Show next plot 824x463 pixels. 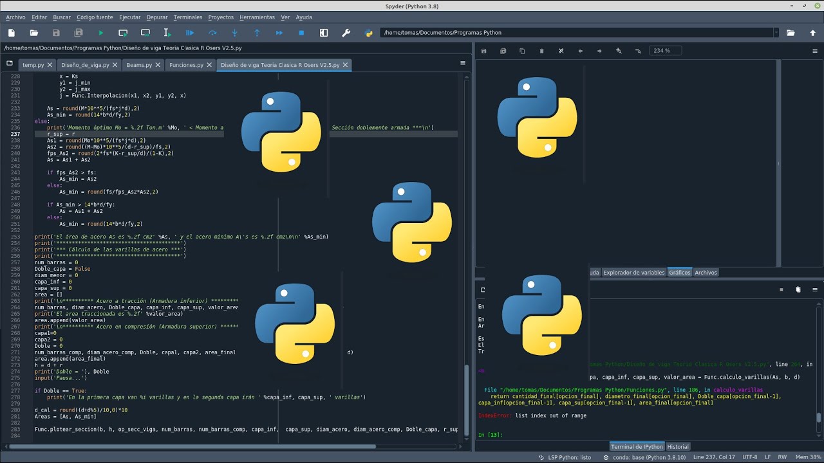pyautogui.click(x=599, y=51)
